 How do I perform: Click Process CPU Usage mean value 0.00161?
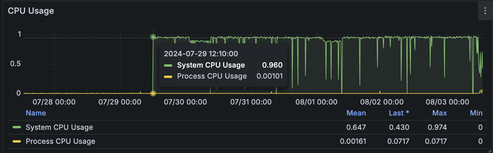pos(353,141)
